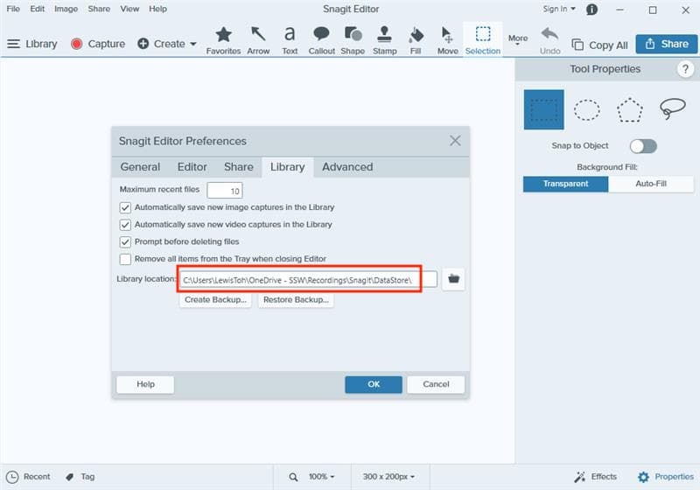Browse for library location folder
Image resolution: width=700 pixels, height=490 pixels.
coord(453,279)
